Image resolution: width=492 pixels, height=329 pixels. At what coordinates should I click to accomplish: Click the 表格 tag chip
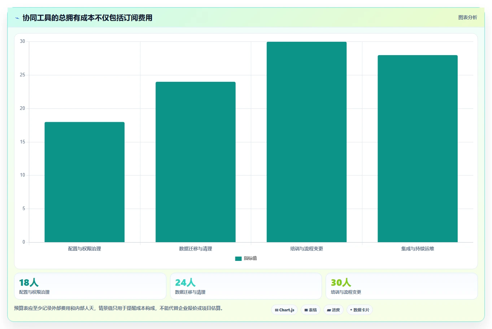click(310, 310)
